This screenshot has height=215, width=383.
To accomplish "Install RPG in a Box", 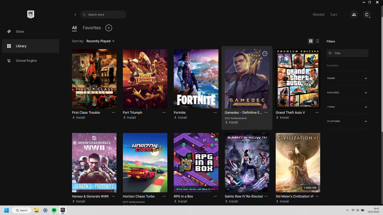I will (x=180, y=202).
